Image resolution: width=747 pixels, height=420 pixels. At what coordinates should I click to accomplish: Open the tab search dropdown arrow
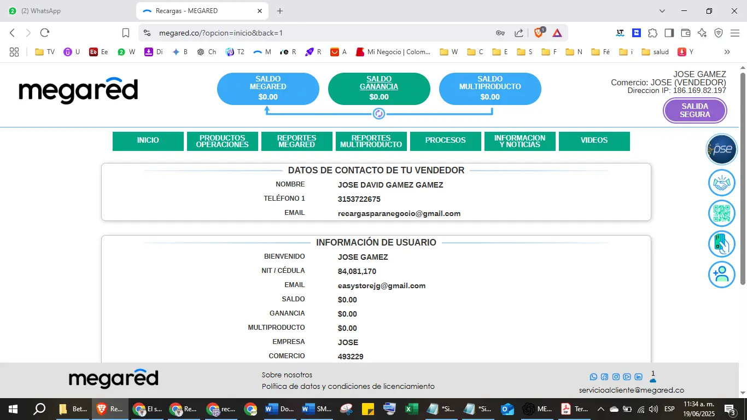[662, 11]
